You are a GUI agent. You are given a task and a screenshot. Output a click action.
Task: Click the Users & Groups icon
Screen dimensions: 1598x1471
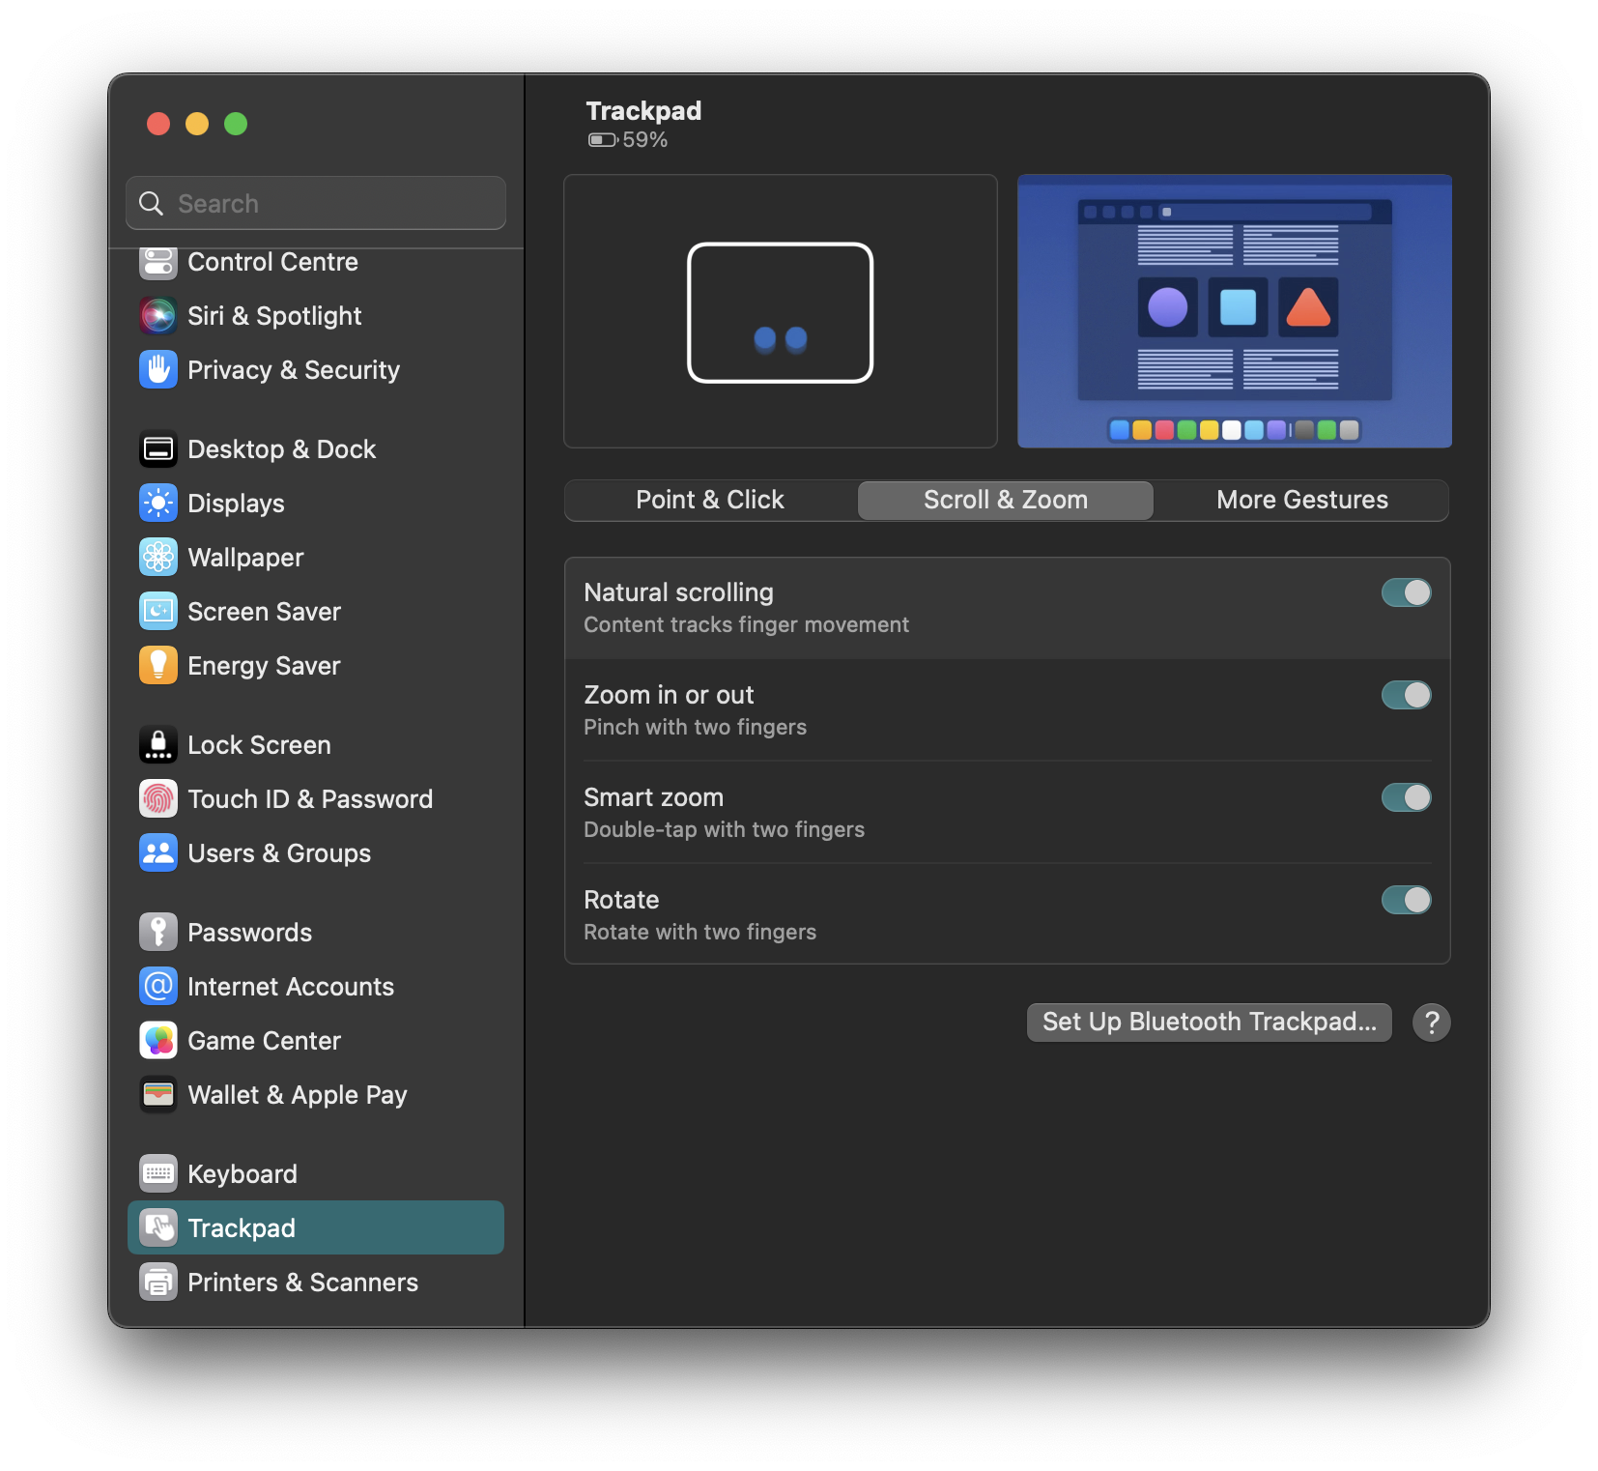click(158, 853)
